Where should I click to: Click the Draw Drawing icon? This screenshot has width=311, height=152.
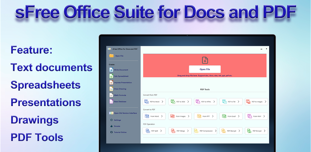coord(111,89)
